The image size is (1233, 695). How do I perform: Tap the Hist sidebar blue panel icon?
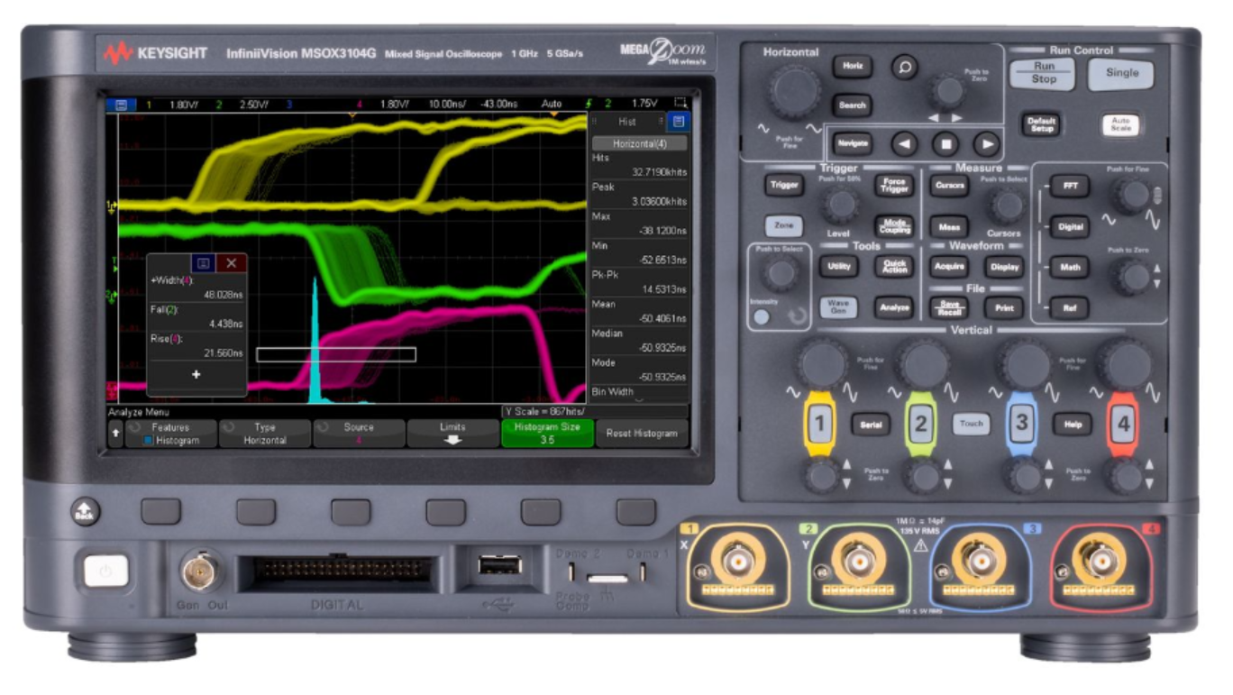679,122
